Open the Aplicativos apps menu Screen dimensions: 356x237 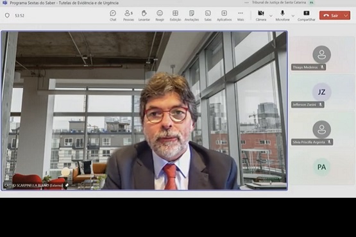point(224,15)
